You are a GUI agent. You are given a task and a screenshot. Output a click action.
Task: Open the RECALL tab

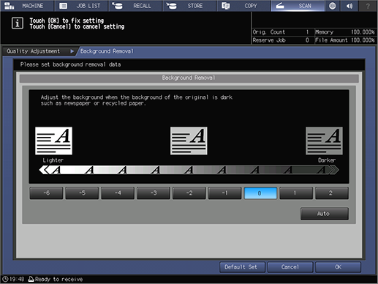pos(135,6)
